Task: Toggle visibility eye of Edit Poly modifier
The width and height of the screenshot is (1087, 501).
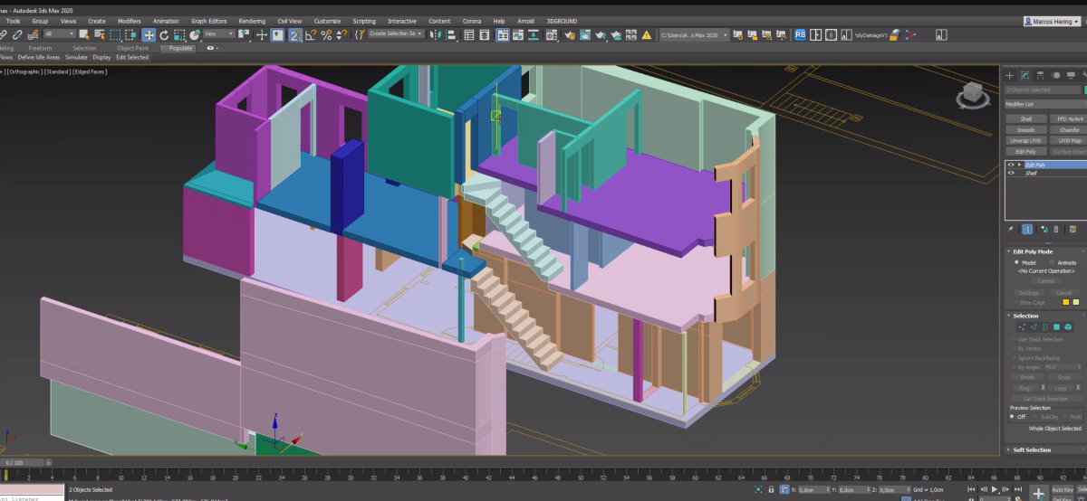Action: [x=1011, y=165]
